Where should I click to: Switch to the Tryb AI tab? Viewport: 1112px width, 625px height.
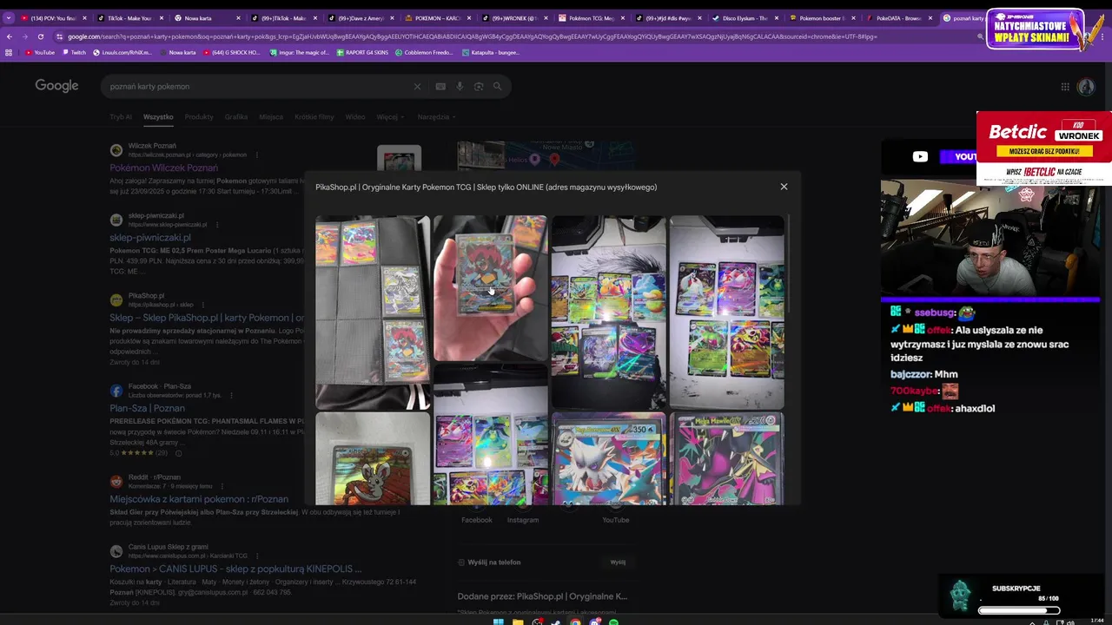coord(121,116)
